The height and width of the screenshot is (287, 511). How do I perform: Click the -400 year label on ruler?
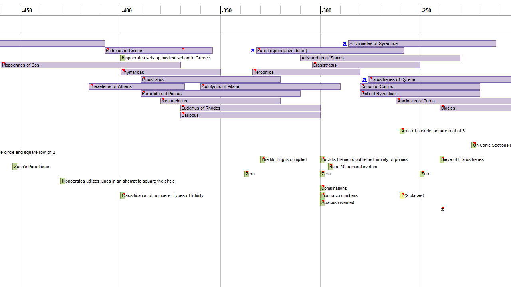coord(127,10)
